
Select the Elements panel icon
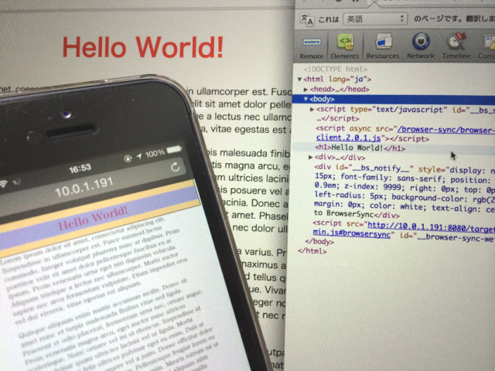point(345,44)
